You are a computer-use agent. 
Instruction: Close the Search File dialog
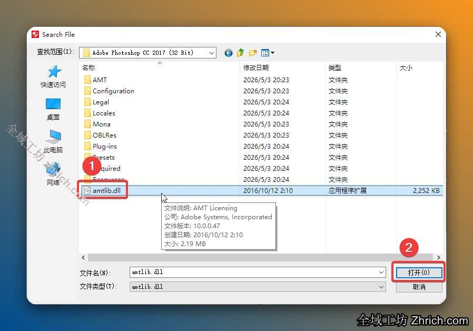click(x=438, y=34)
